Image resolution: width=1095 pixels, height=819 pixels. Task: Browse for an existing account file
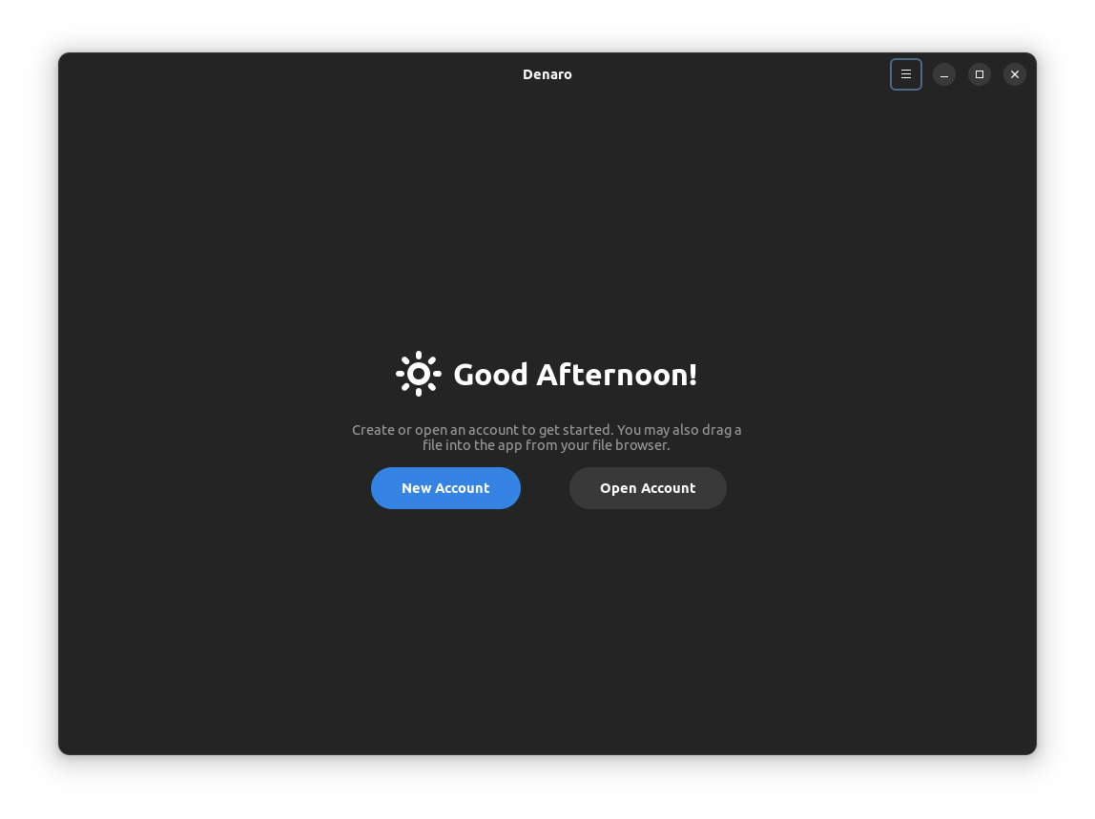click(648, 488)
